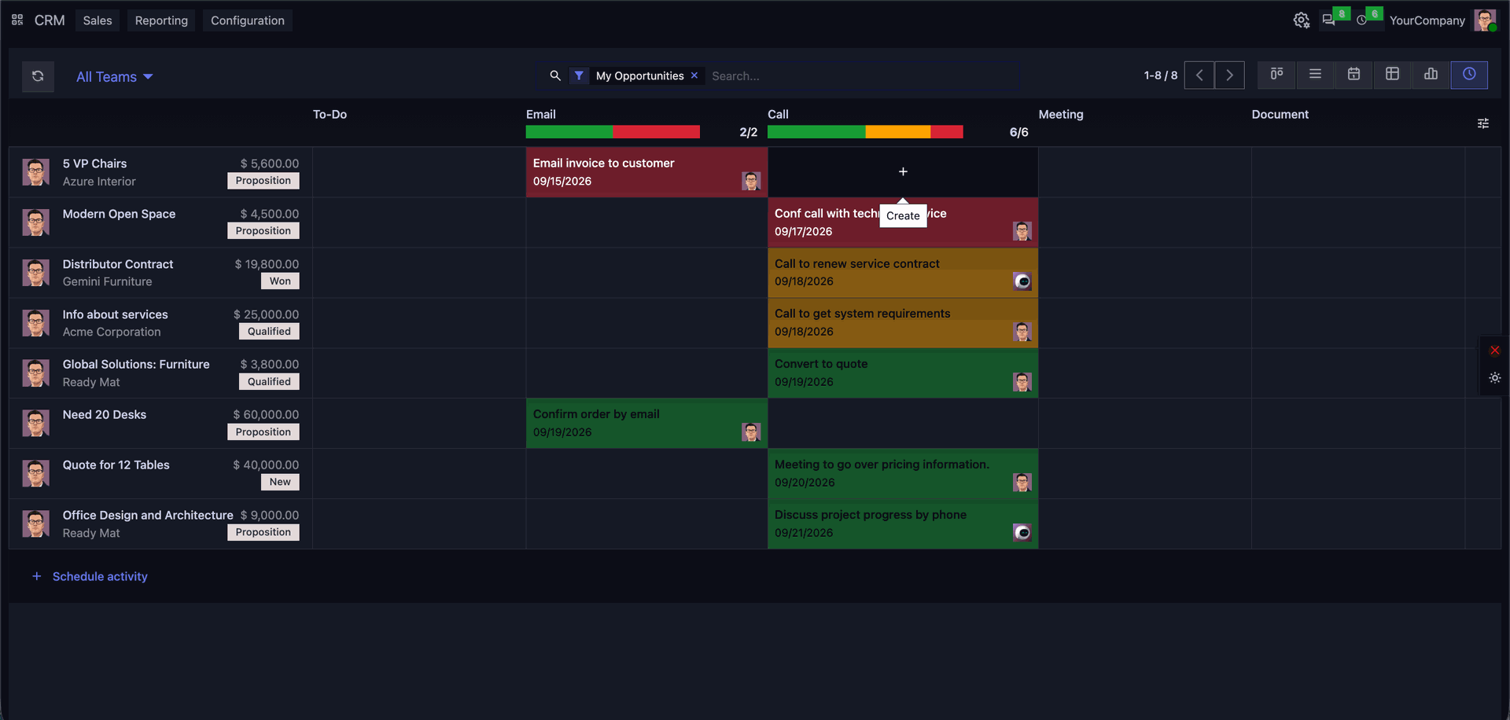The height and width of the screenshot is (720, 1510).
Task: Click the gear icon on side panel
Action: (1495, 378)
